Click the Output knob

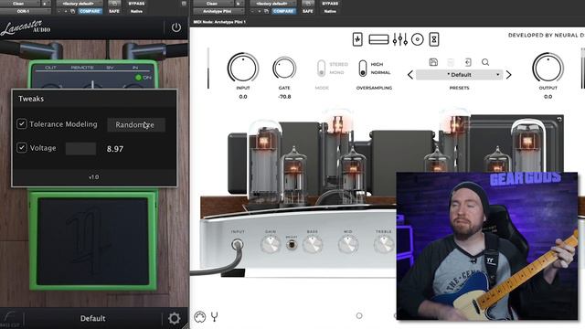coord(548,68)
